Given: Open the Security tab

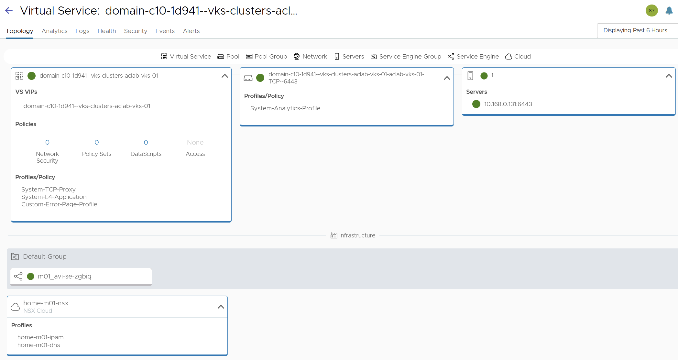Looking at the screenshot, I should (x=136, y=31).
